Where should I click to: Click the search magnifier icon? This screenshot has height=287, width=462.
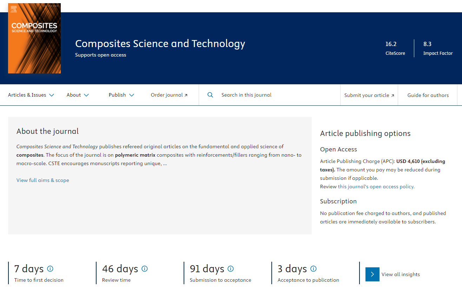click(x=210, y=95)
